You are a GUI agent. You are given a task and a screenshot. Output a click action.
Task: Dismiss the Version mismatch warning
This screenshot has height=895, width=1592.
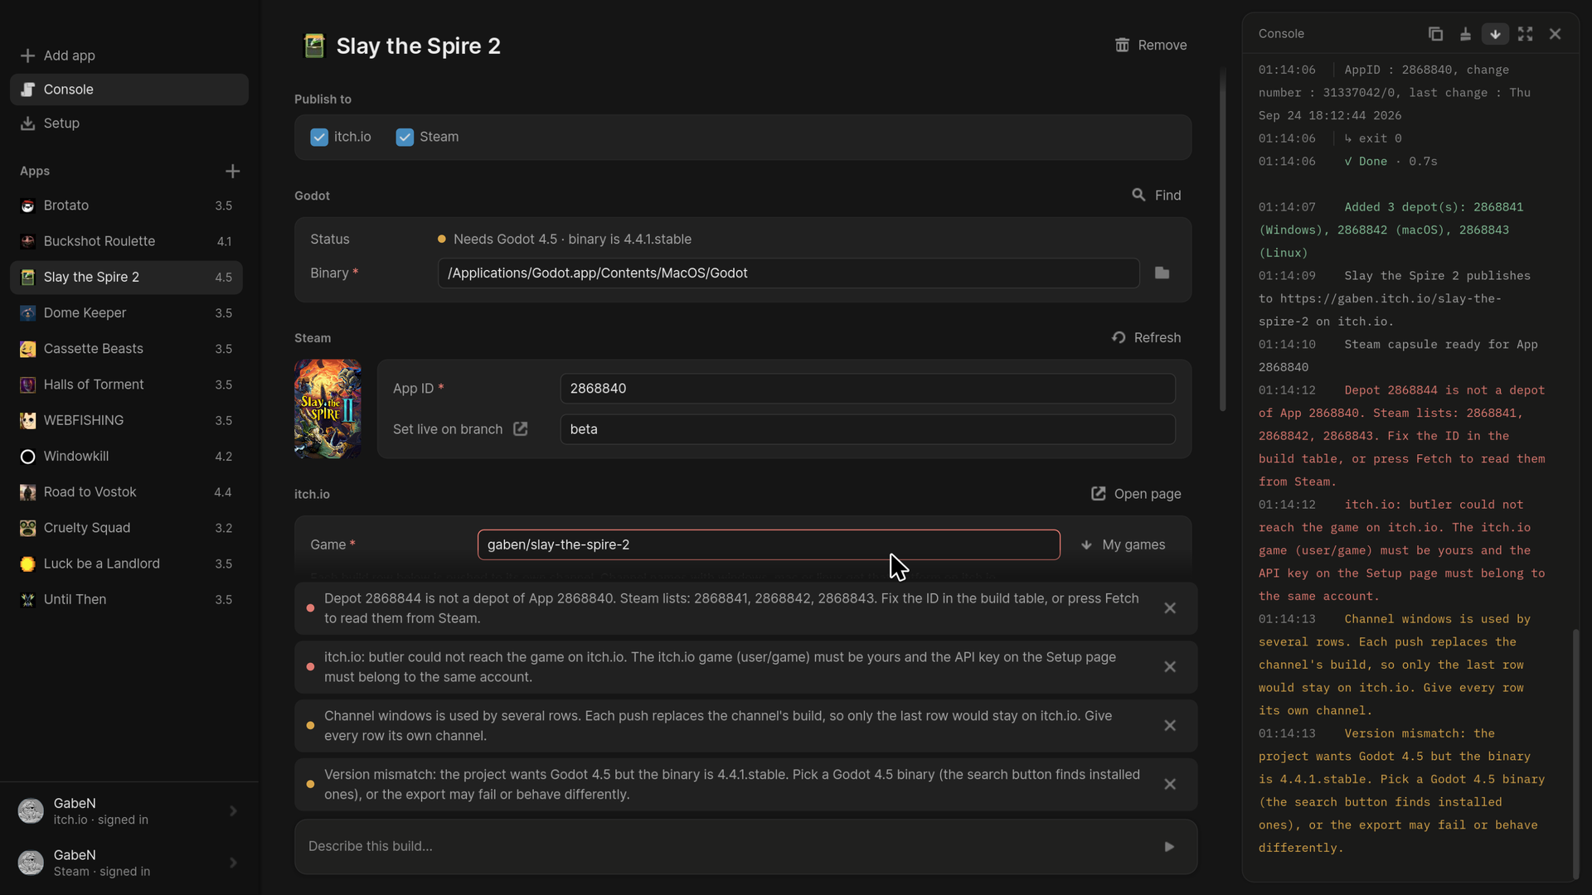1170,784
